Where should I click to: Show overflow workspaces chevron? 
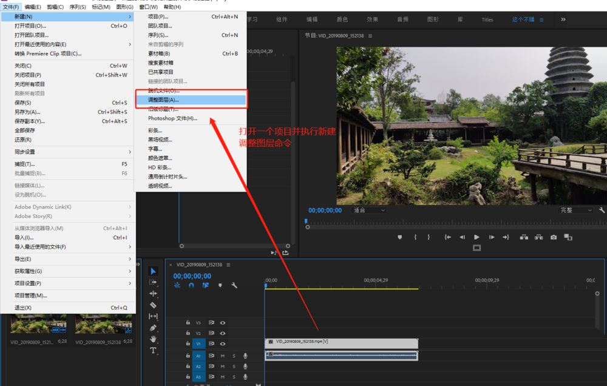(x=563, y=19)
